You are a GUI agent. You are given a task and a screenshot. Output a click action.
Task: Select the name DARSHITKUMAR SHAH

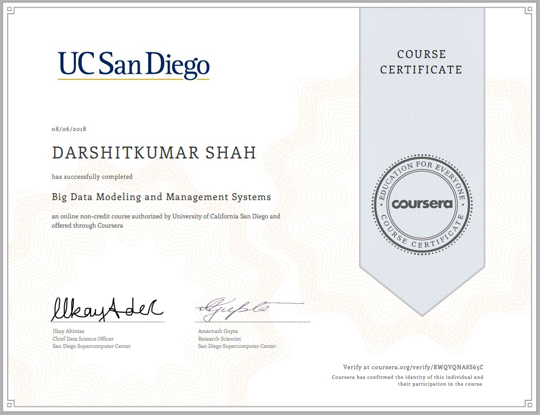point(154,153)
